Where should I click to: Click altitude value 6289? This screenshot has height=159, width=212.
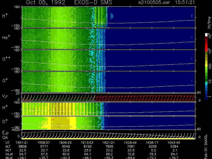[x=153, y=147]
